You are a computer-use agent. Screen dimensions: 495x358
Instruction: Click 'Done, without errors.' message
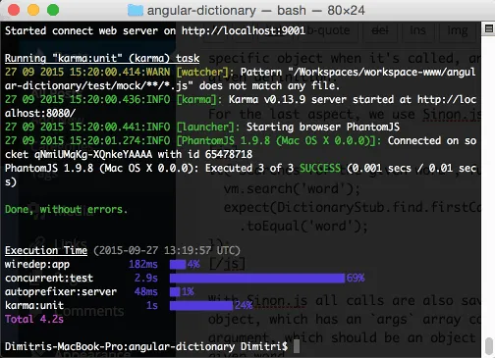click(x=67, y=209)
